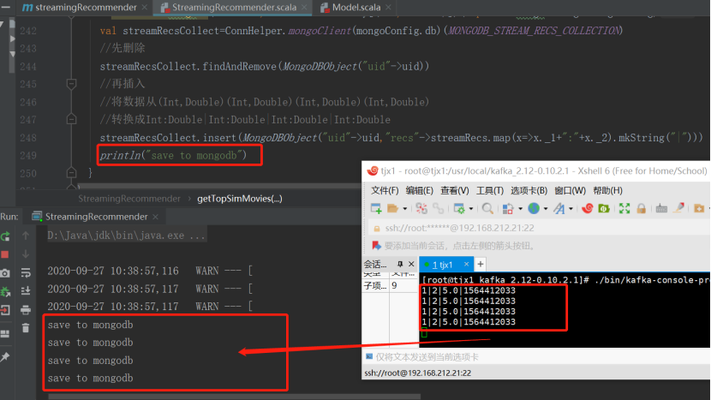Close the StreamingRecommender.scala tab
Screen dimensions: 711x400
[x=304, y=7]
